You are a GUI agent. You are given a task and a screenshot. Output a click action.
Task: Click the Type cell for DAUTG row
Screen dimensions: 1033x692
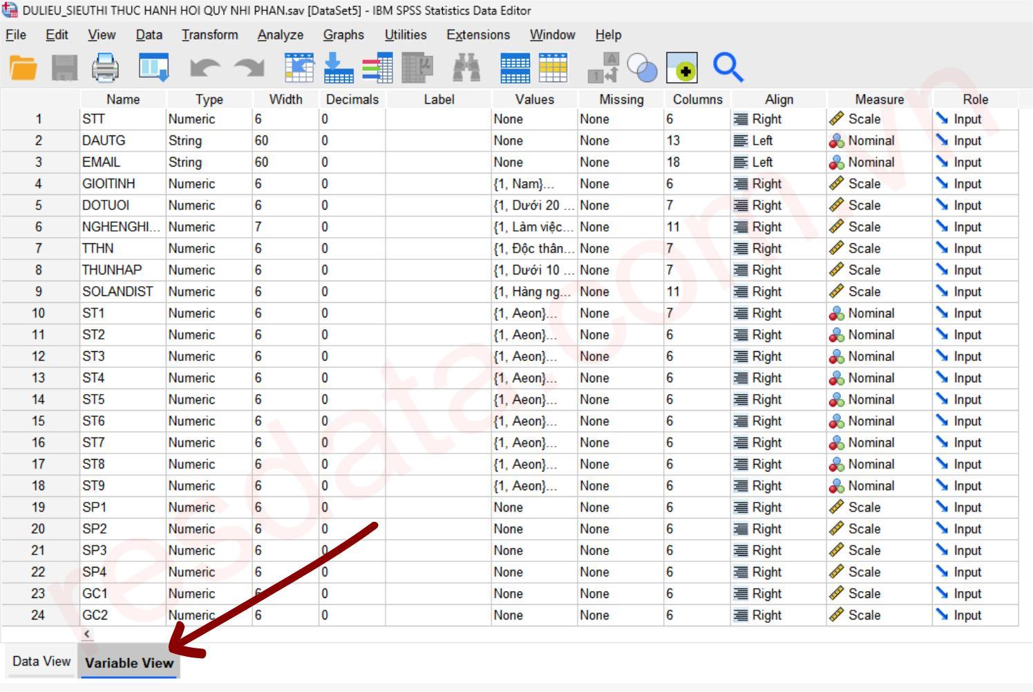[209, 140]
